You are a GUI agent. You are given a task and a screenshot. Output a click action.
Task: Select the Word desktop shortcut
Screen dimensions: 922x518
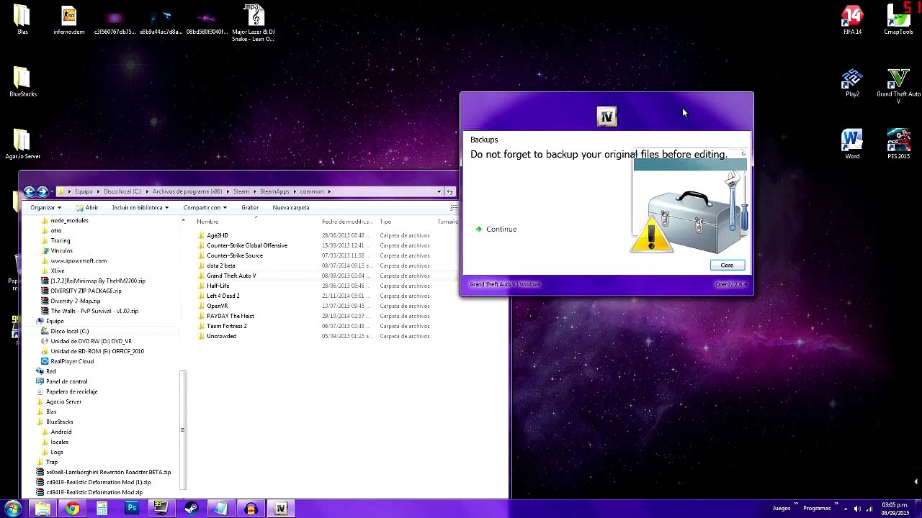coord(852,145)
